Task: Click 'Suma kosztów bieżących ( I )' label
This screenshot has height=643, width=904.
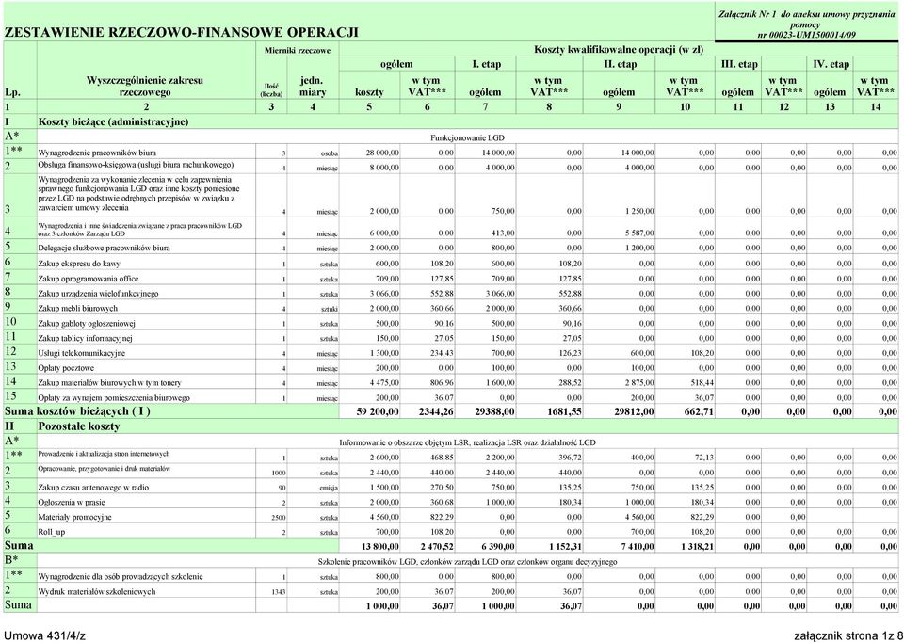Action: pos(77,411)
